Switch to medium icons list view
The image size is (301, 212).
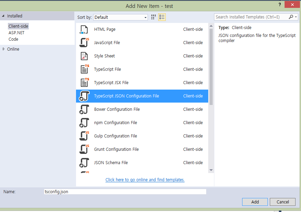point(162,17)
